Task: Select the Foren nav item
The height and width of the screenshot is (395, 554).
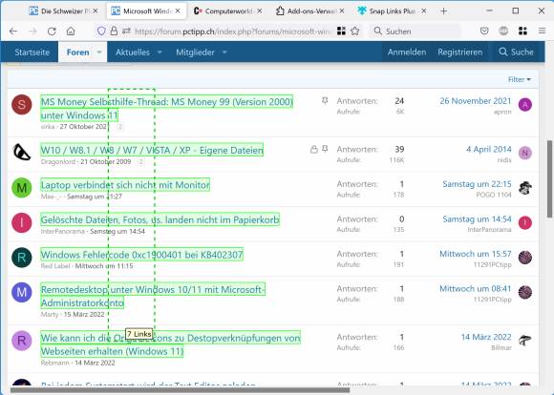Action: [77, 52]
